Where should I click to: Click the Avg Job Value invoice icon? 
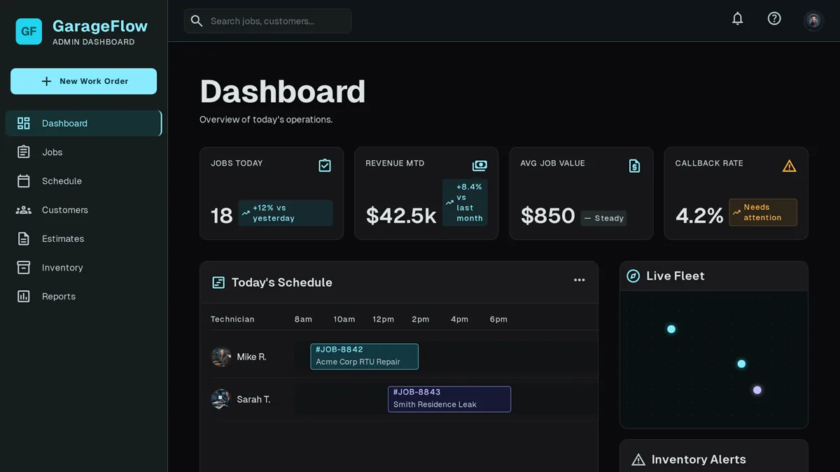[x=634, y=166]
